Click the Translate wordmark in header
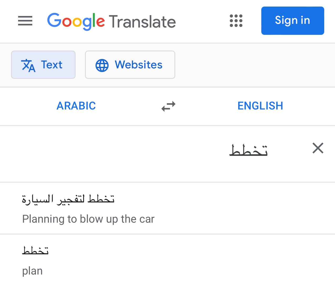335x285 pixels. [x=142, y=22]
